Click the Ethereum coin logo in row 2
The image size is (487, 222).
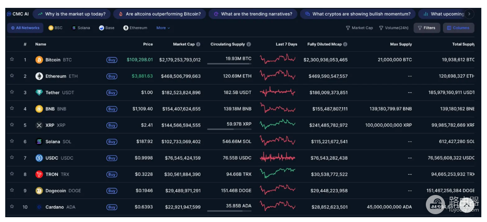(x=39, y=76)
